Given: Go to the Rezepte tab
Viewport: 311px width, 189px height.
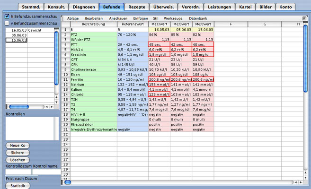Looking at the screenshot, I should coord(137,7).
